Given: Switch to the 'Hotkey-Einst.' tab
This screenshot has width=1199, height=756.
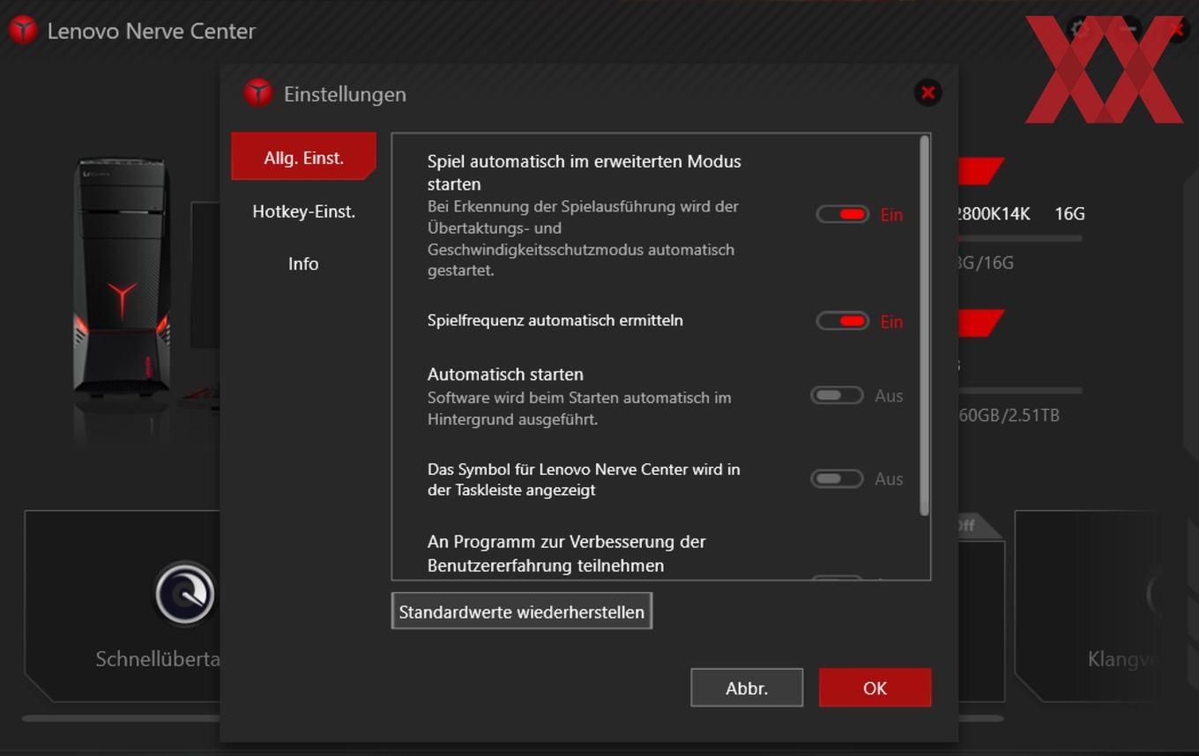Looking at the screenshot, I should click(x=303, y=211).
